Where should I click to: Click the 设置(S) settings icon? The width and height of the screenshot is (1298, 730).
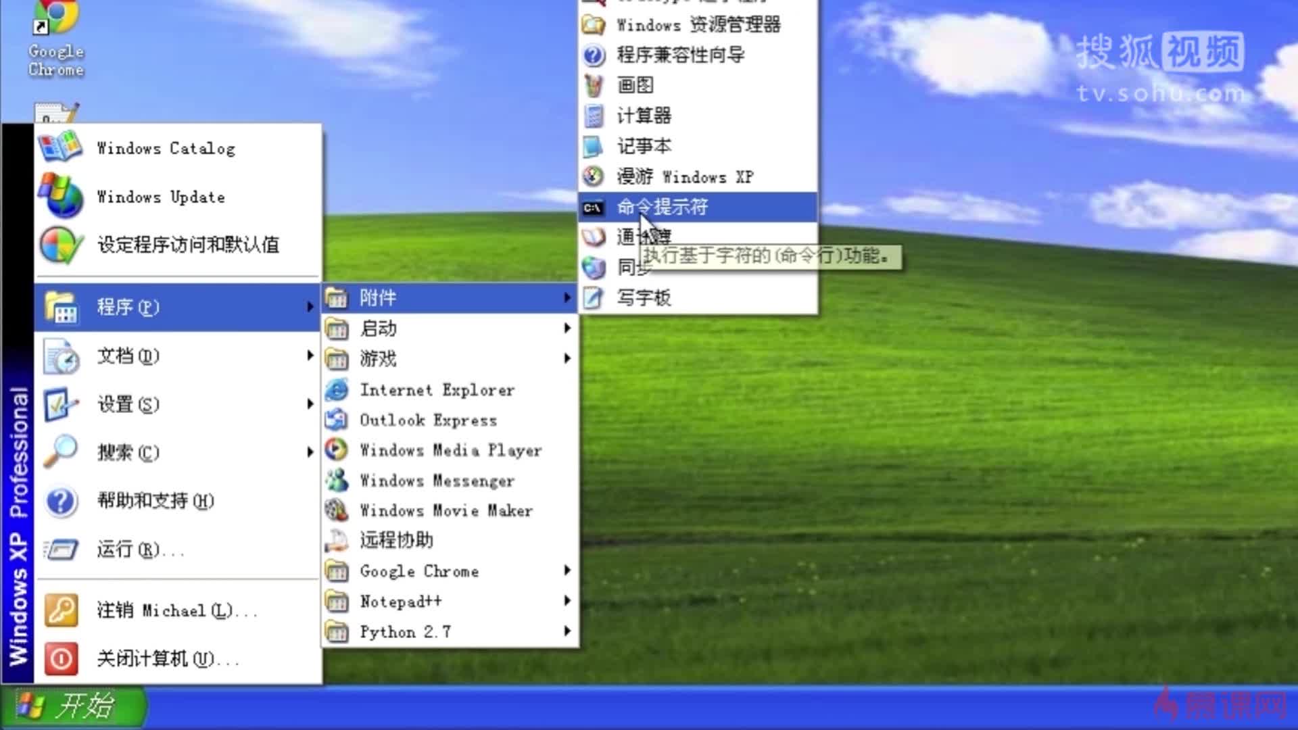click(62, 404)
